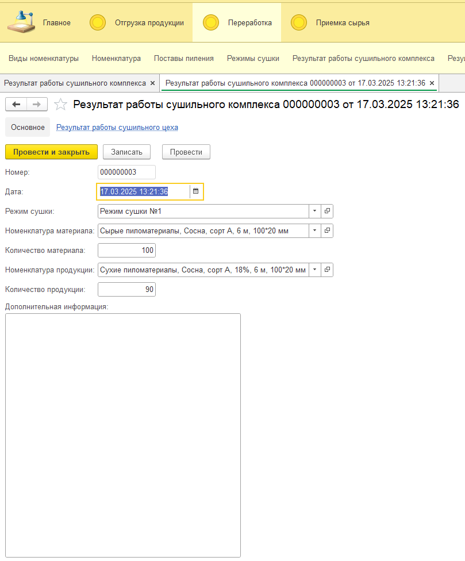Click the Записать button
Viewport: 465px width, 561px height.
(x=126, y=152)
